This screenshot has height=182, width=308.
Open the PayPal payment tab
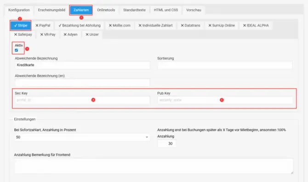(43, 26)
